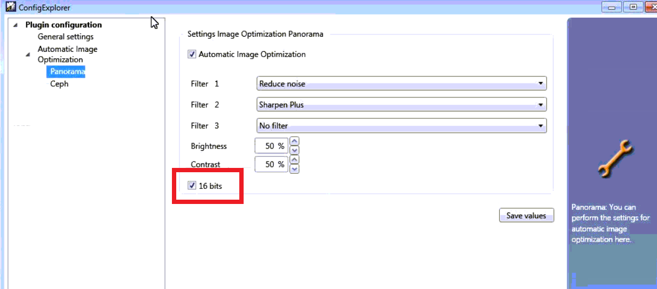Click the orange wrench icon
Viewport: 657px width, 289px height.
(x=615, y=159)
